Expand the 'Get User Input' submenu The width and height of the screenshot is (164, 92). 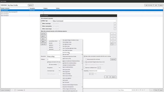coord(71,54)
